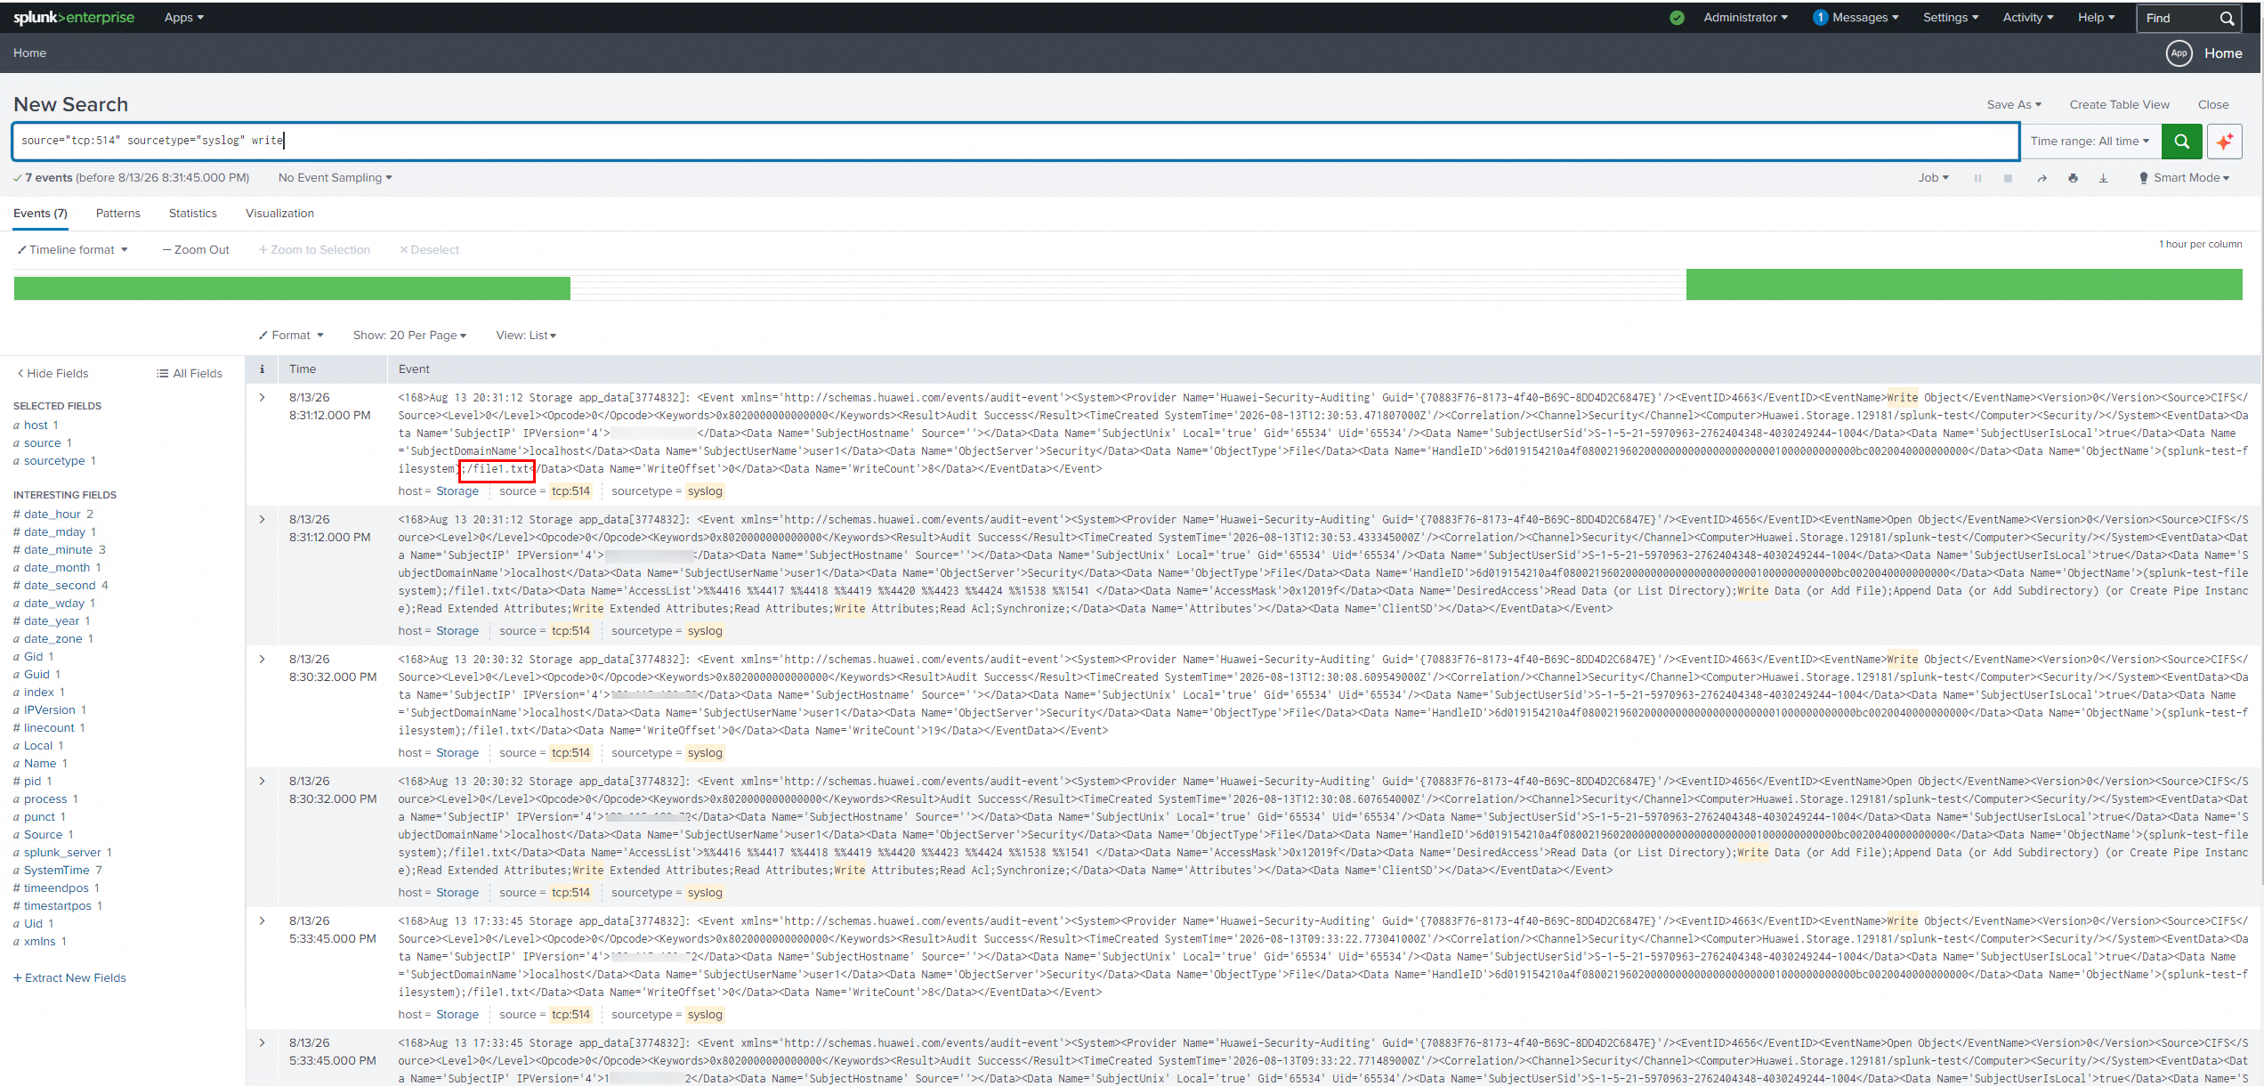The height and width of the screenshot is (1086, 2264).
Task: Open the splunk_server interesting field
Action: [x=62, y=853]
